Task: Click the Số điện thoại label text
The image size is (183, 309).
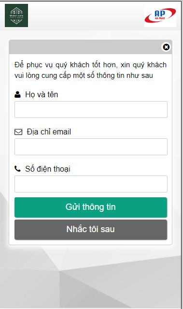Action: tap(48, 169)
